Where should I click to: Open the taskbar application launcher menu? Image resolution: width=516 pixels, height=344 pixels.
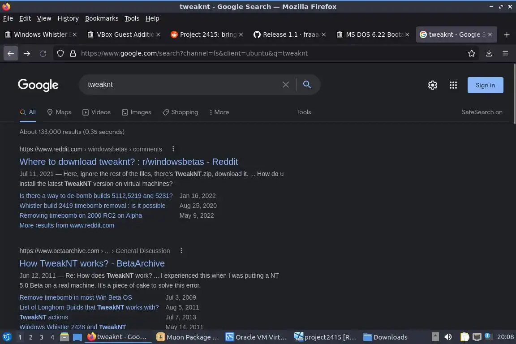coord(7,337)
